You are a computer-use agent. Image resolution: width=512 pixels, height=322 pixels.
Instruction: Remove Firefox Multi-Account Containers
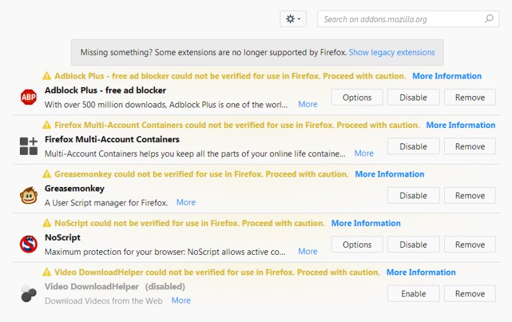470,147
